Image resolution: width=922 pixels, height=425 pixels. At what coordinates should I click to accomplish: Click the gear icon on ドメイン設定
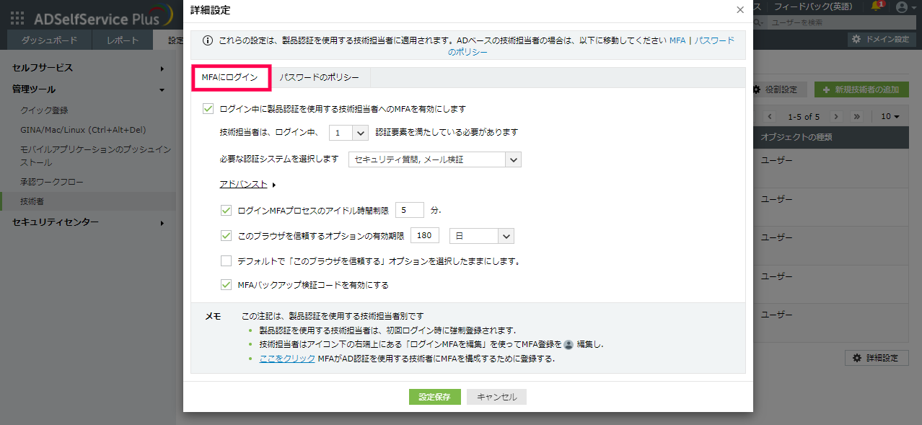point(856,39)
